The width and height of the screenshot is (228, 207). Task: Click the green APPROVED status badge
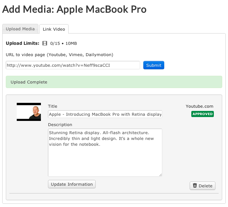coord(203,114)
